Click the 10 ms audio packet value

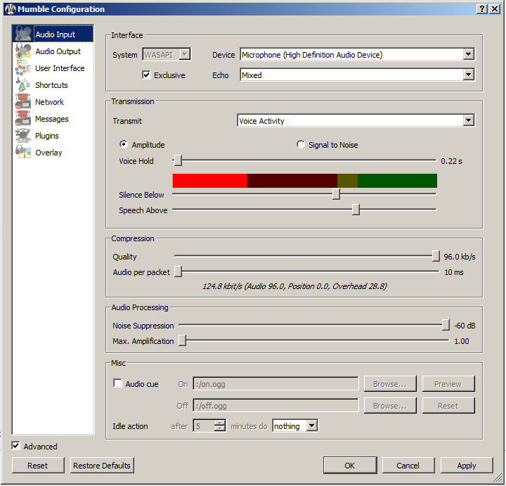point(453,272)
